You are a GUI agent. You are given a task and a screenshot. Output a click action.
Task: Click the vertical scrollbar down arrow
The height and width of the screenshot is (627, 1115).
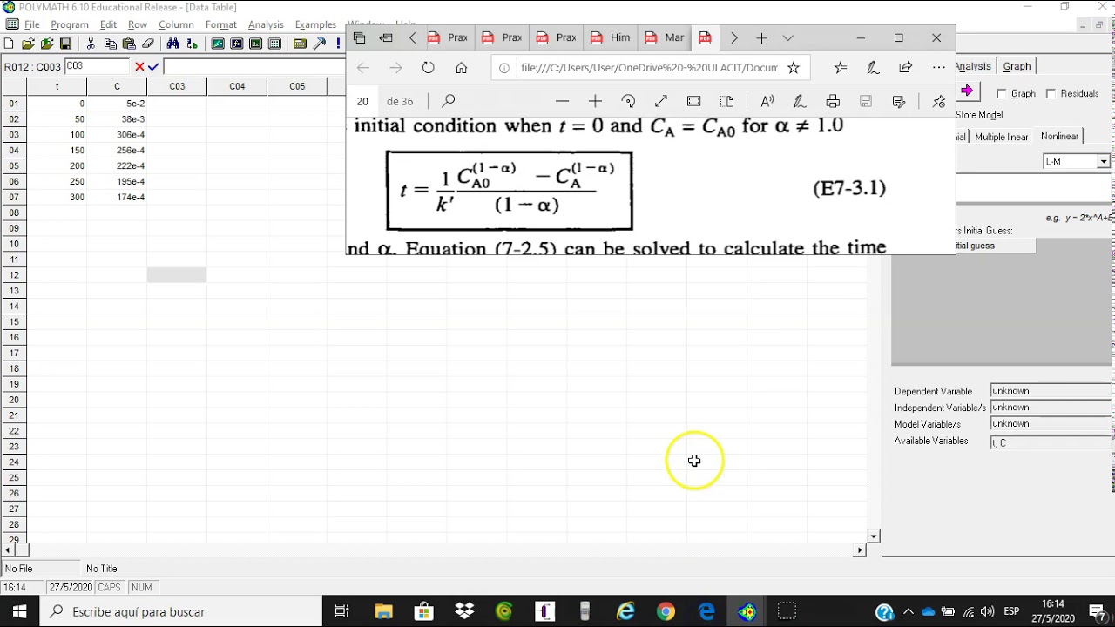(x=874, y=536)
